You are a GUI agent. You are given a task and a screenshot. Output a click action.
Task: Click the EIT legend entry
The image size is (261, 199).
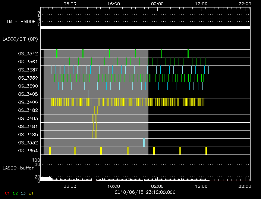[x=31, y=193]
